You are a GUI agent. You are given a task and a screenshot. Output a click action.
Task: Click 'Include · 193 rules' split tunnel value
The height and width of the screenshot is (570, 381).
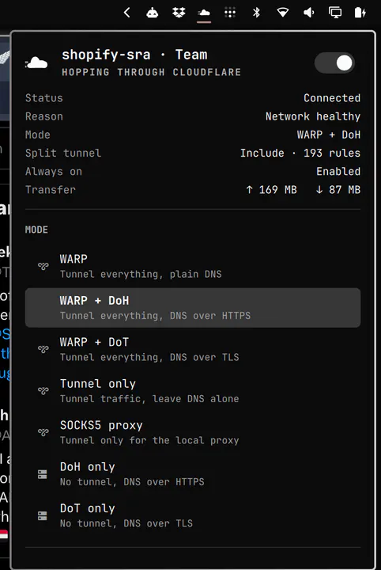pyautogui.click(x=300, y=153)
